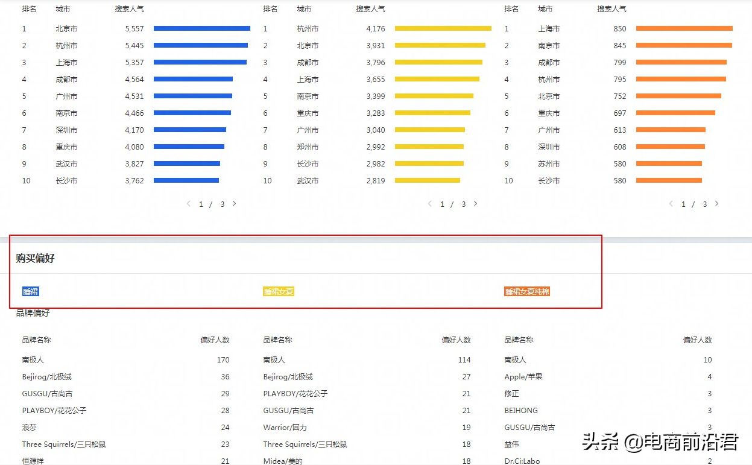Click the Three Squirrels preference count 23
The height and width of the screenshot is (465, 752).
[x=226, y=444]
